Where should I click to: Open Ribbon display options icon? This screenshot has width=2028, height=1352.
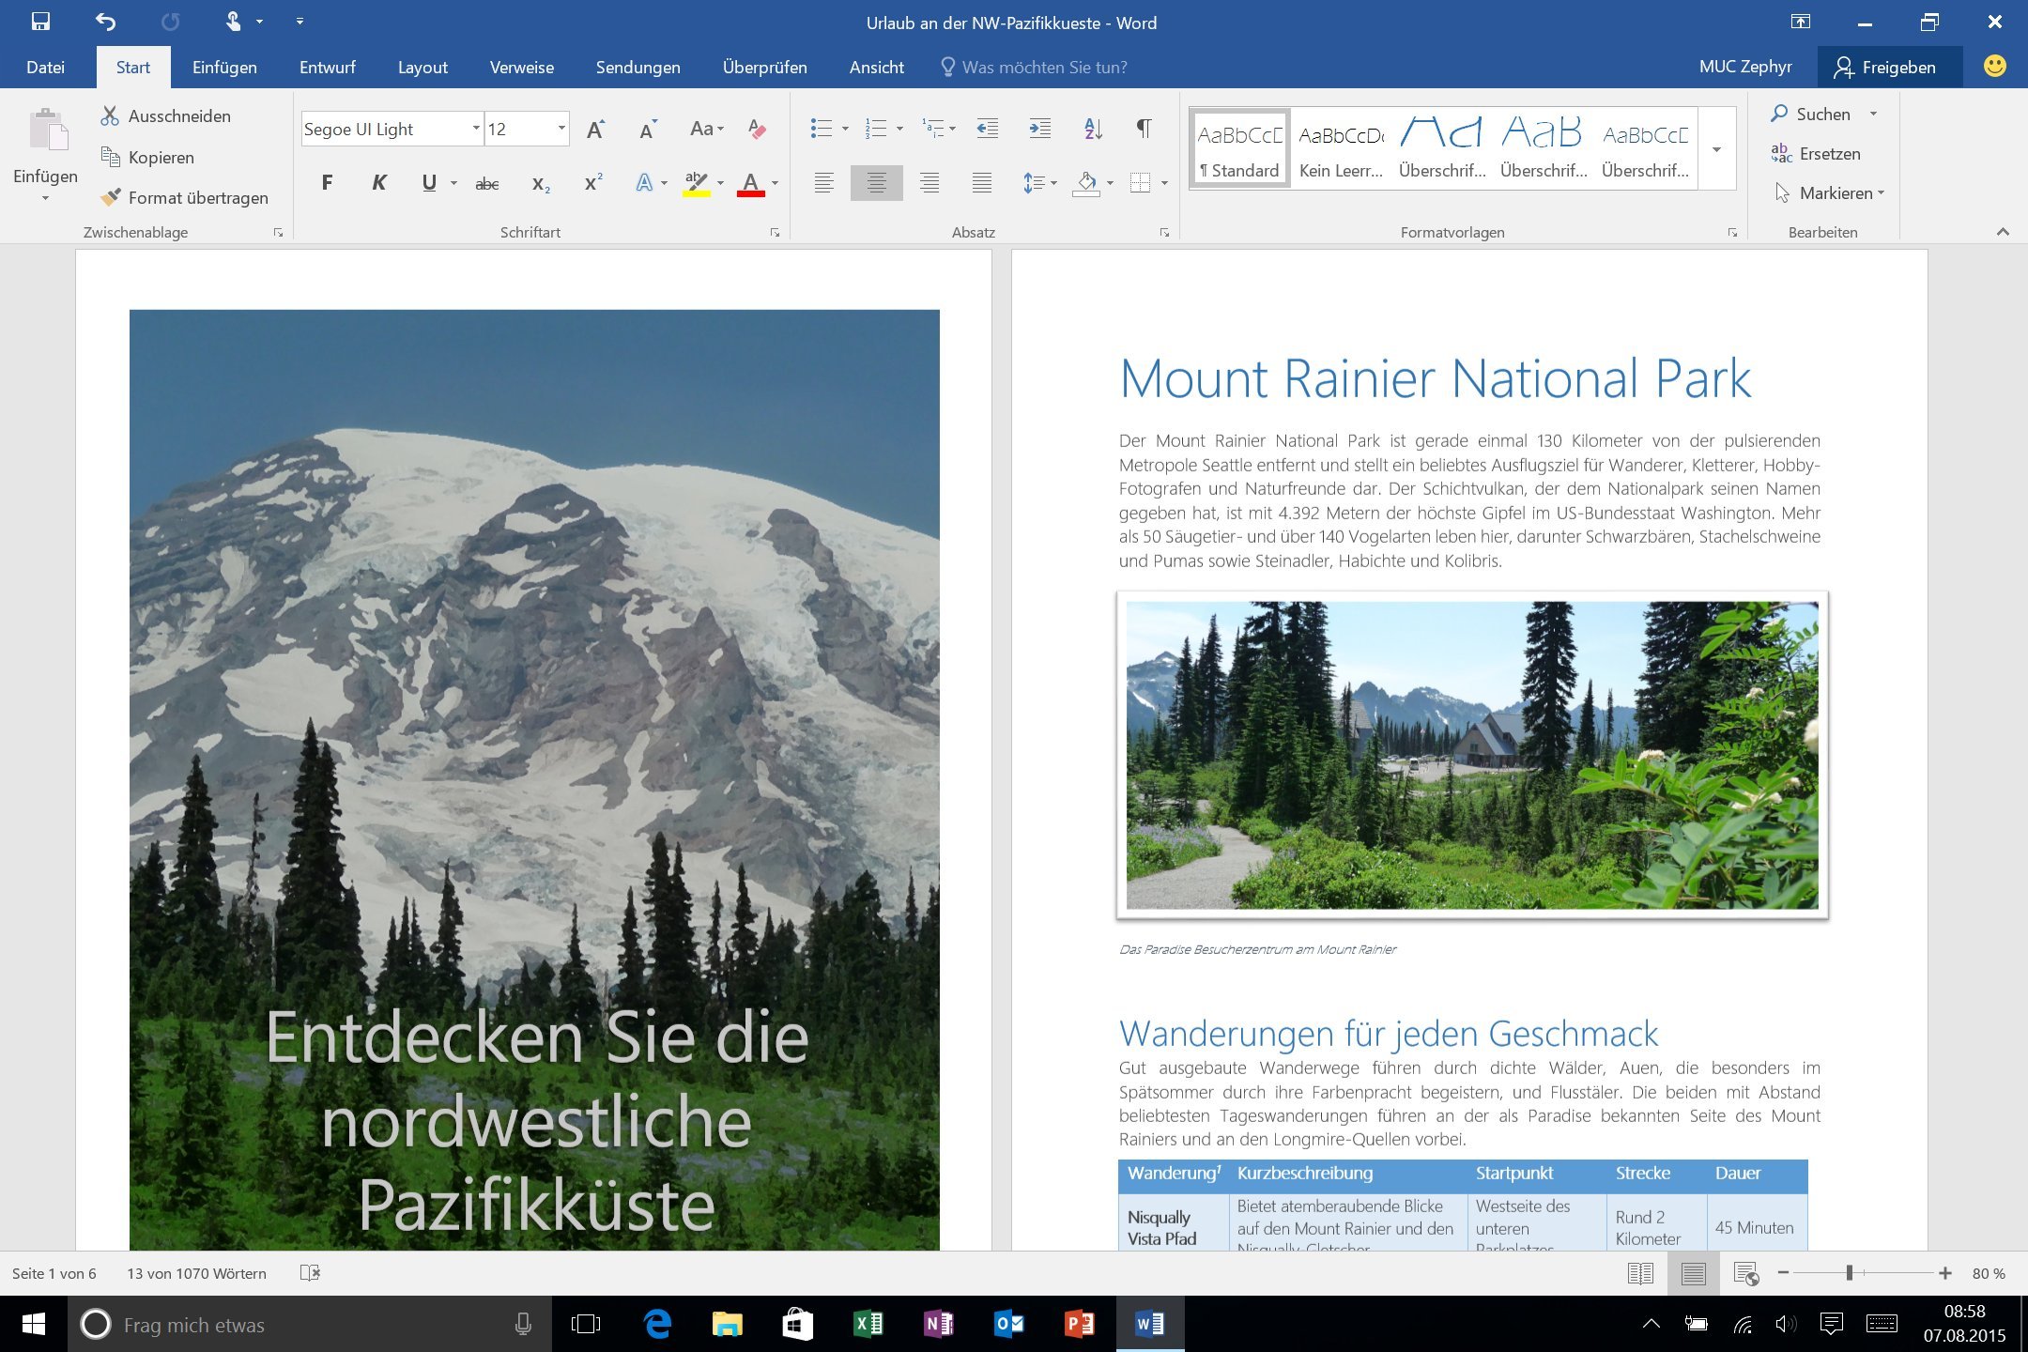point(1800,22)
